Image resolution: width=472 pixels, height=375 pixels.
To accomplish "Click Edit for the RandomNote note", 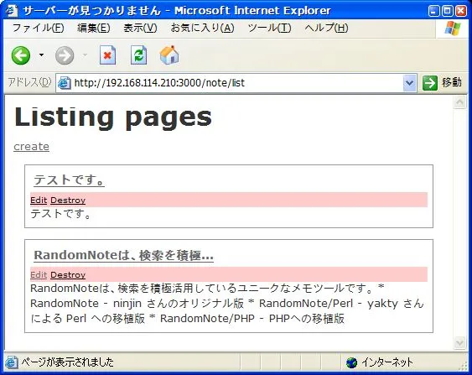I will click(39, 274).
